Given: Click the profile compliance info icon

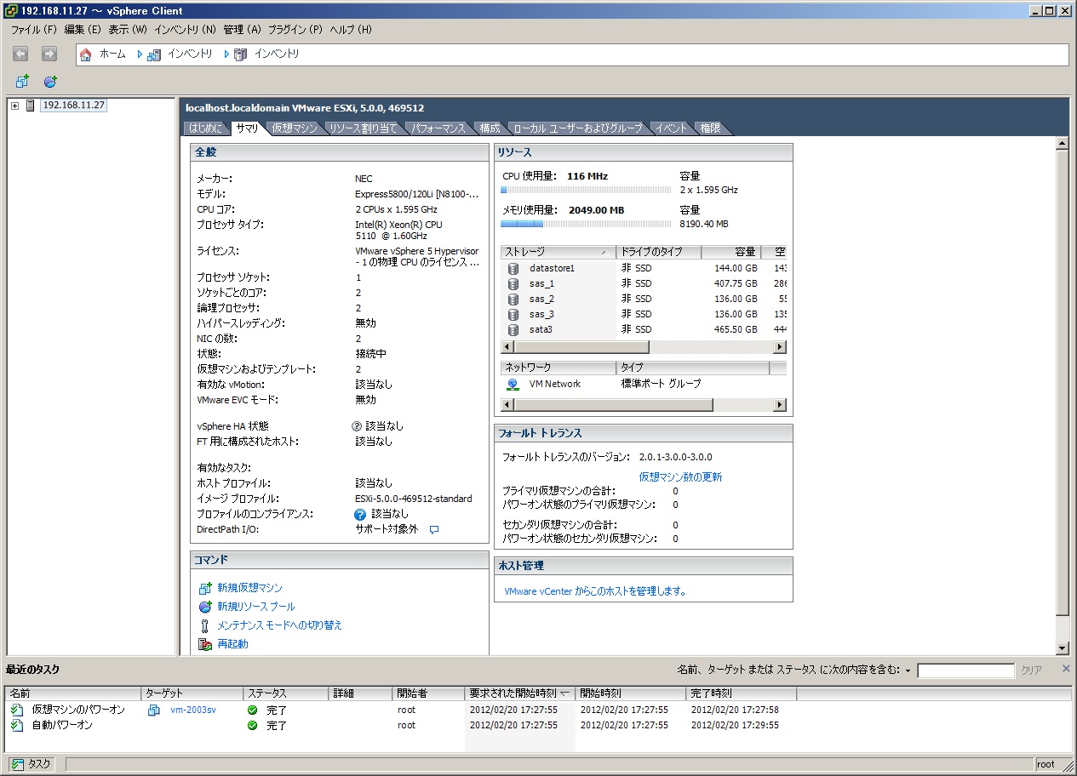Looking at the screenshot, I should pos(360,514).
